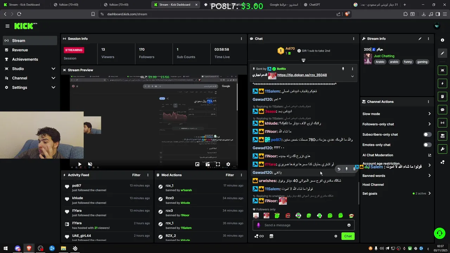
Task: Open Mod Actions three-dot menu
Action: pyautogui.click(x=241, y=175)
